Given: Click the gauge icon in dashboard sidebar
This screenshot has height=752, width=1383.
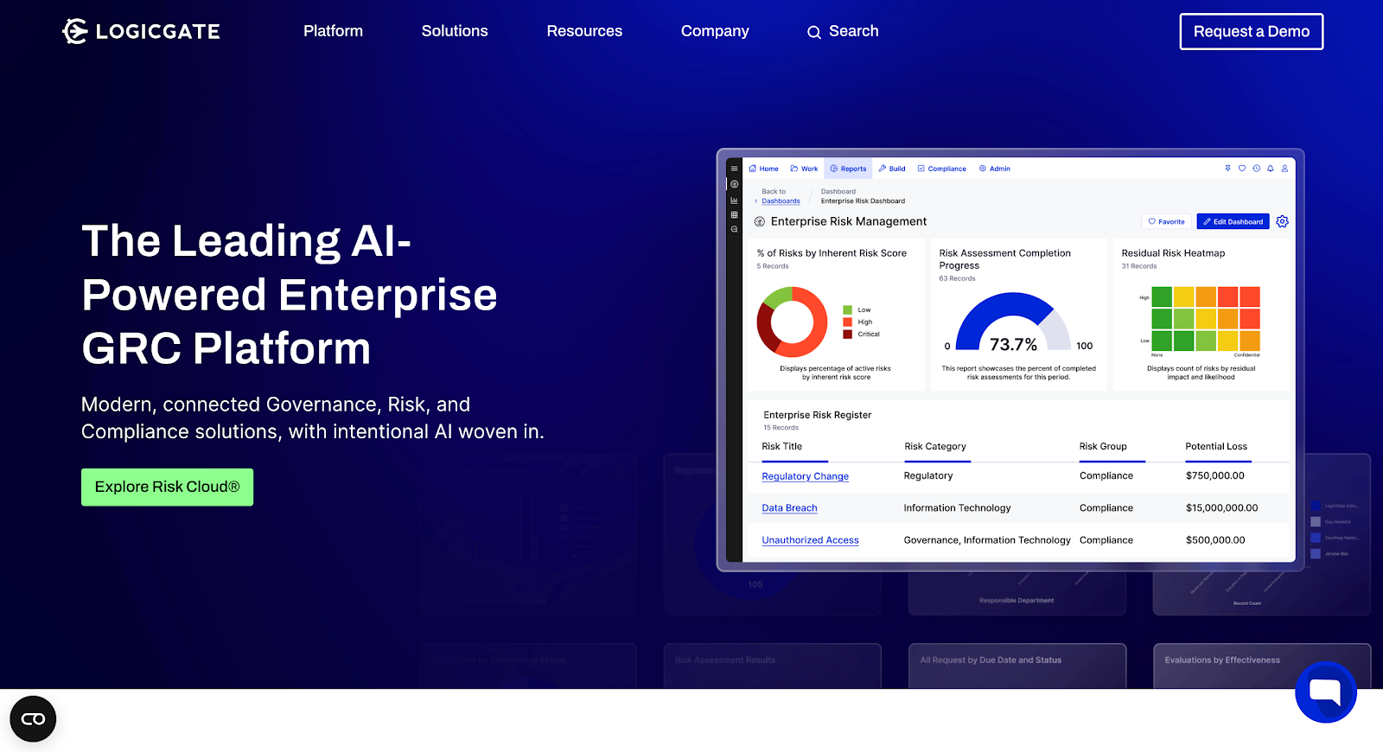Looking at the screenshot, I should 734,184.
